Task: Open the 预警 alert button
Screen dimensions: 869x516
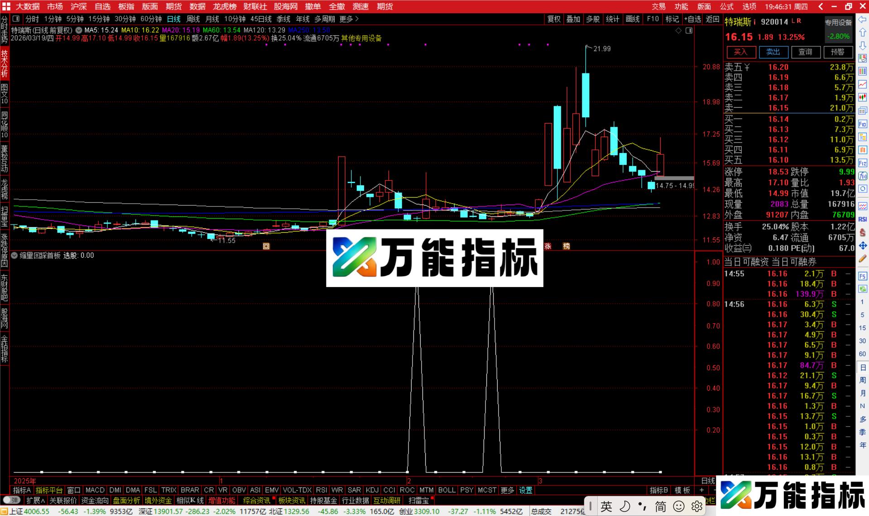Action: point(838,52)
